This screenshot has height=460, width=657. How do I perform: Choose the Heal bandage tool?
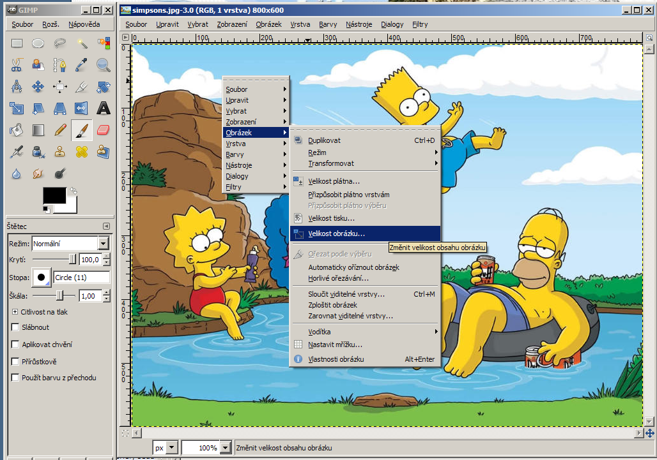click(x=82, y=152)
